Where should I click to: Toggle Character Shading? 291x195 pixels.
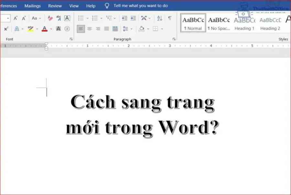tap(59, 29)
